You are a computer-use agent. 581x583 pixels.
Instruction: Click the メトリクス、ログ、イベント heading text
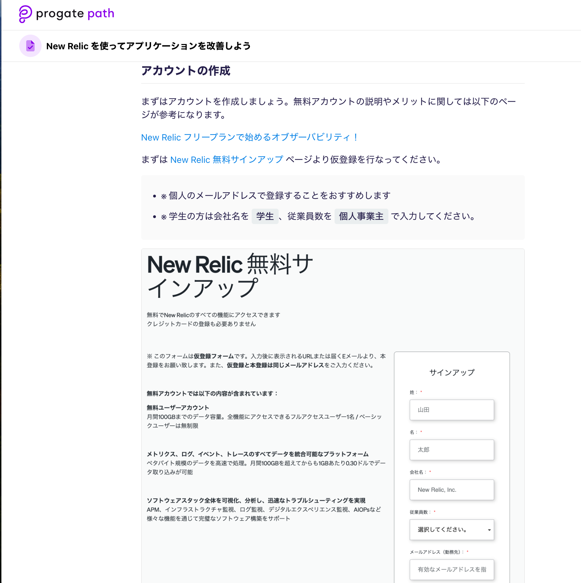tap(258, 454)
